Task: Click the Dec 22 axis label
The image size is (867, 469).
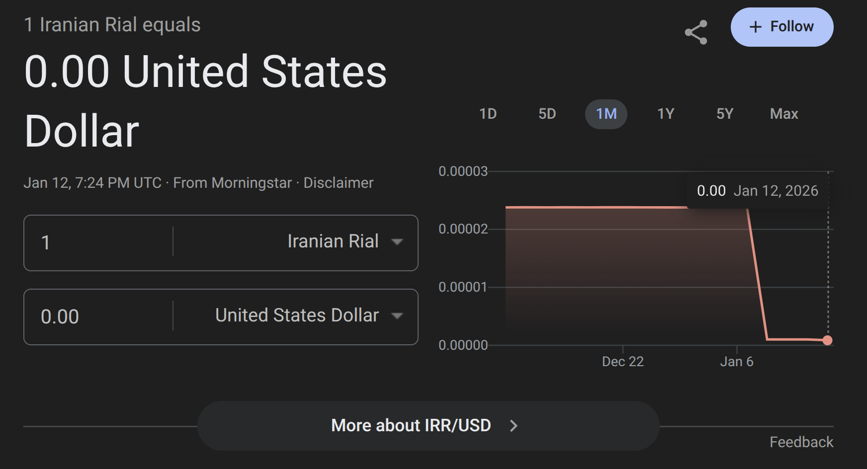Action: coord(622,361)
